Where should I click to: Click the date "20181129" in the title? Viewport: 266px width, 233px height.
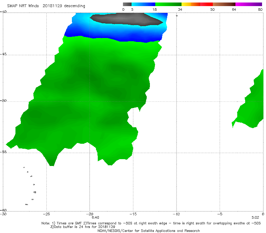pyautogui.click(x=52, y=6)
